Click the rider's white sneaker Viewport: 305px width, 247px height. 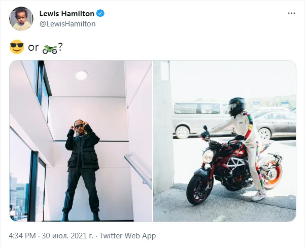pos(258,195)
